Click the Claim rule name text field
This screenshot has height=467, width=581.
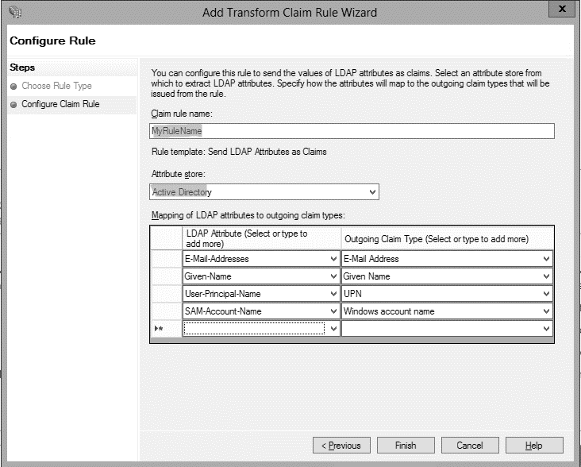coord(352,131)
